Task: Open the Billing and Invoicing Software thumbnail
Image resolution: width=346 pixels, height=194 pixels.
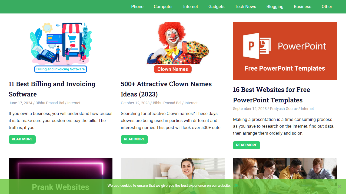Action: coord(61,47)
